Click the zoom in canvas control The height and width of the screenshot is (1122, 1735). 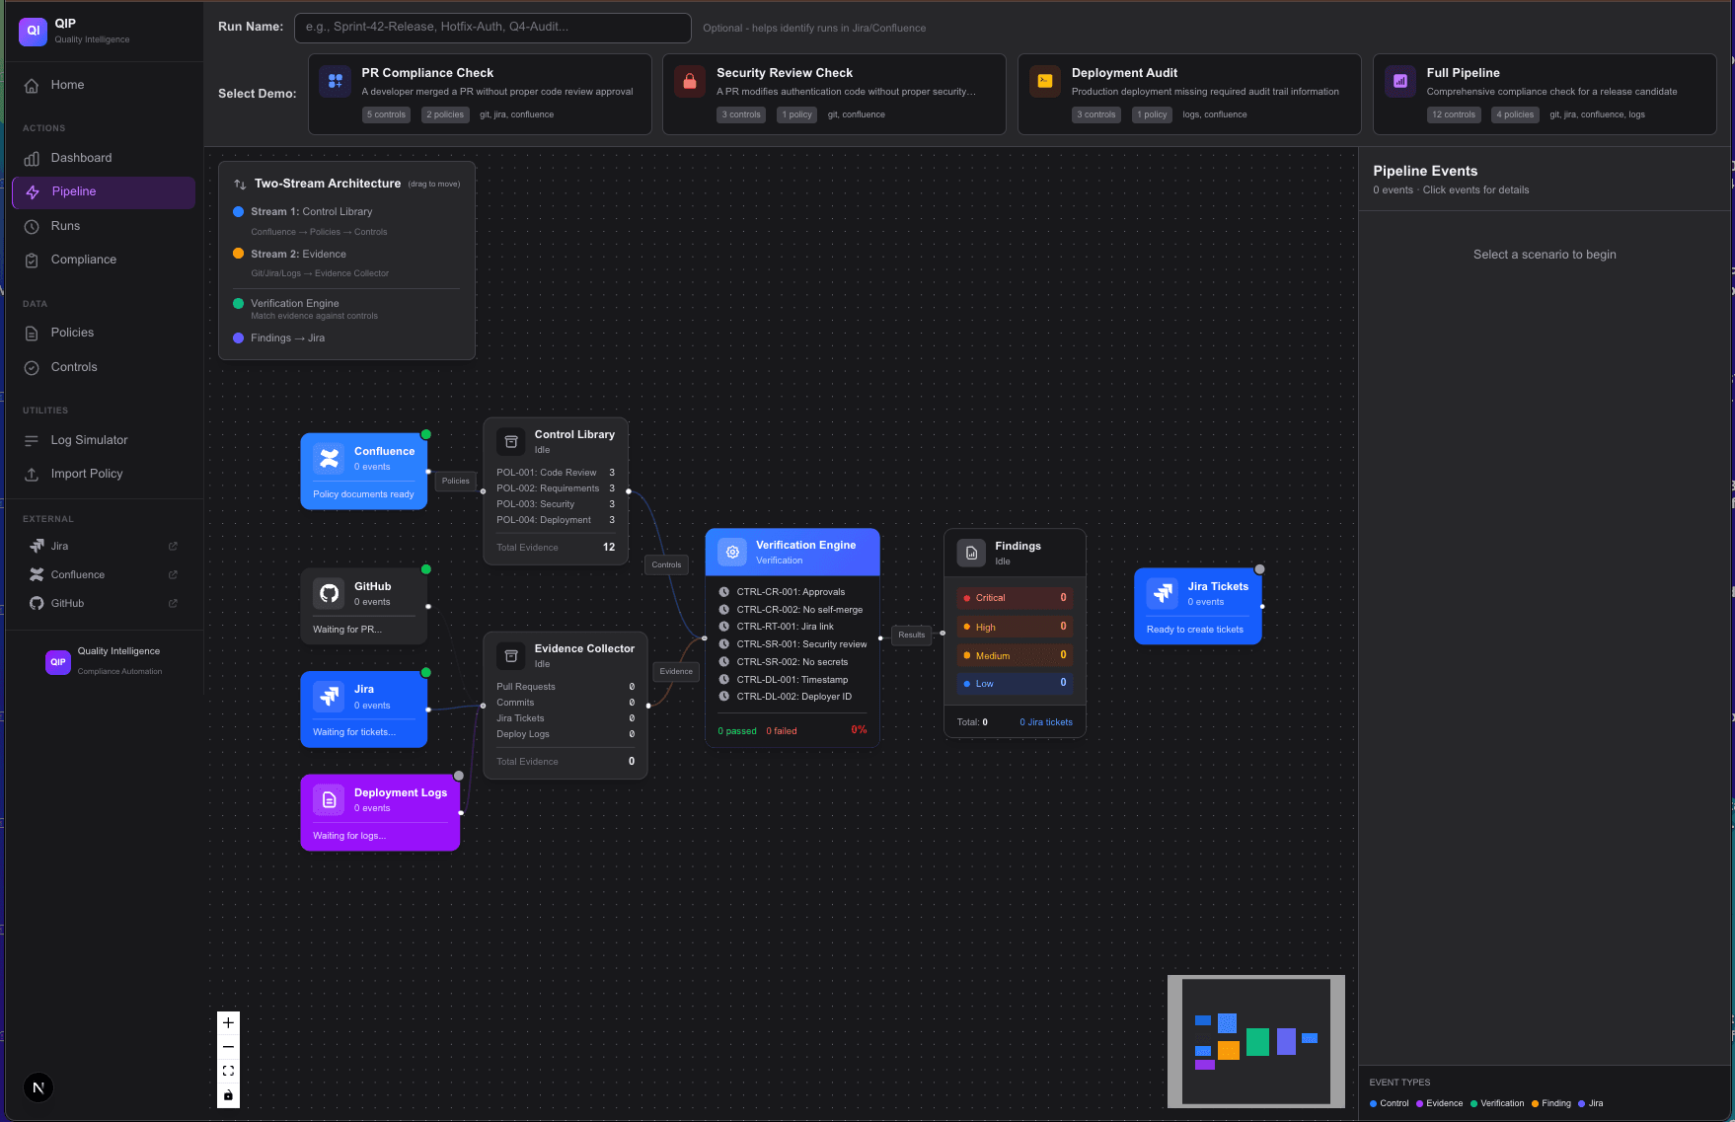click(228, 1023)
